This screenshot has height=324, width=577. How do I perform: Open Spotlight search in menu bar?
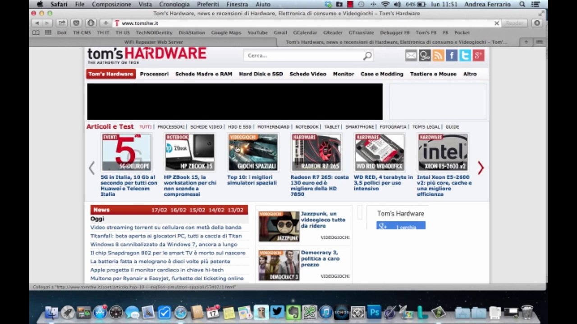(522, 4)
